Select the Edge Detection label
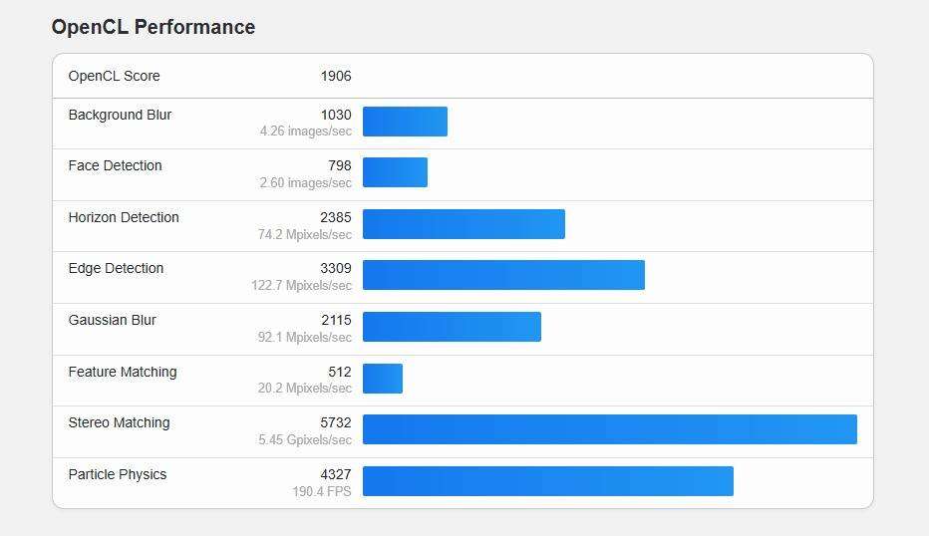The width and height of the screenshot is (929, 536). coord(116,268)
